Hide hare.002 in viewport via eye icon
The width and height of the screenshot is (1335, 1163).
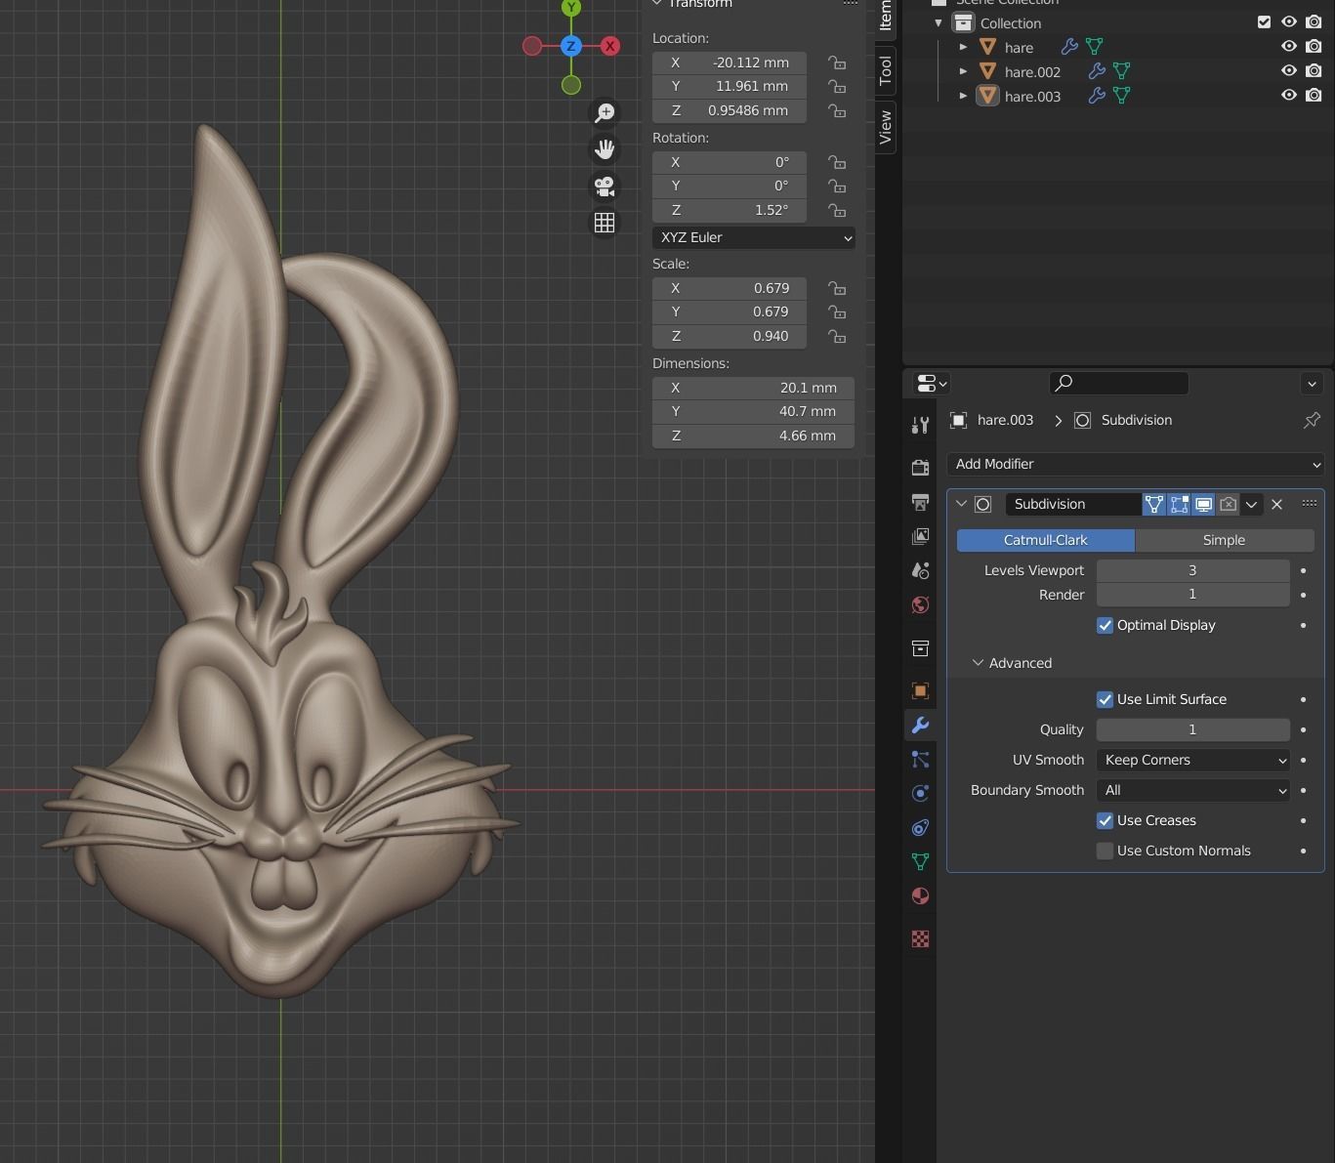pos(1289,71)
